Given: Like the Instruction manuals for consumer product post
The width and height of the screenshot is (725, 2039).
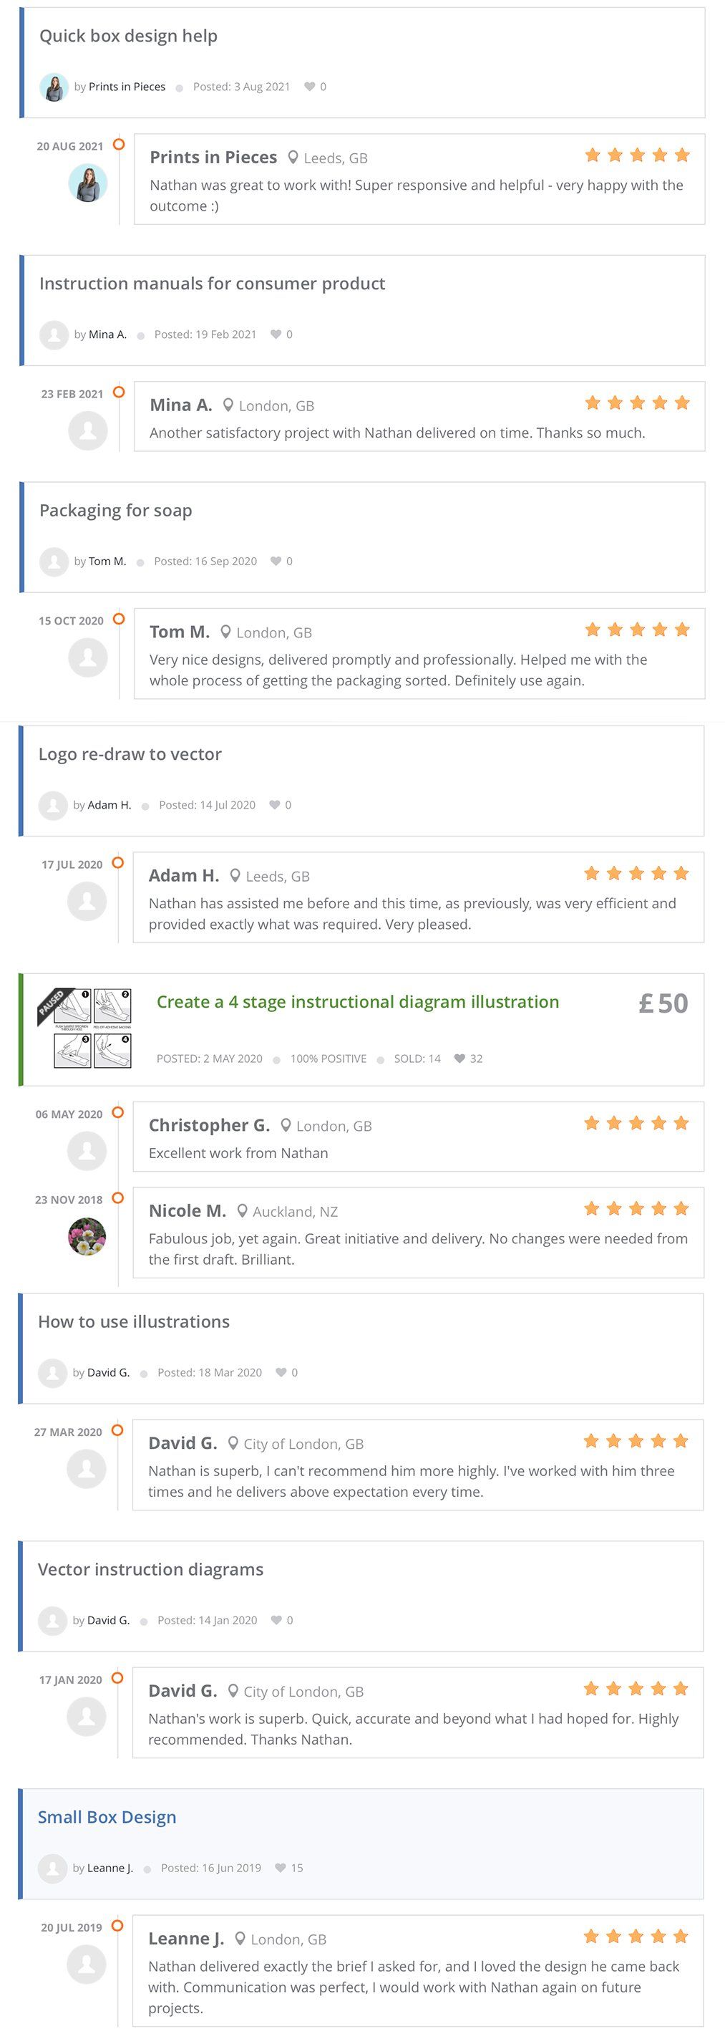Looking at the screenshot, I should pos(276,335).
